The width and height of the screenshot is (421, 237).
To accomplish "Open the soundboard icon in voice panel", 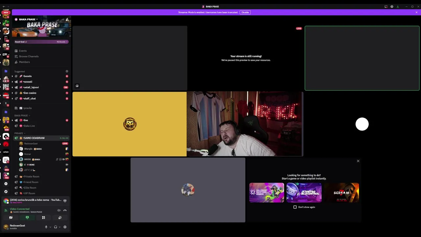I will click(60, 218).
